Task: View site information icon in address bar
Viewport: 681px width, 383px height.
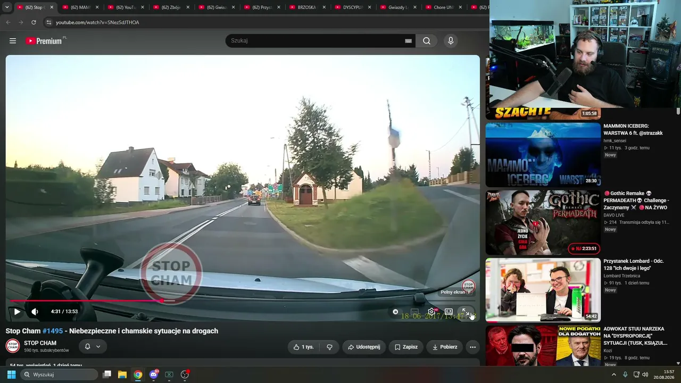Action: tap(48, 22)
